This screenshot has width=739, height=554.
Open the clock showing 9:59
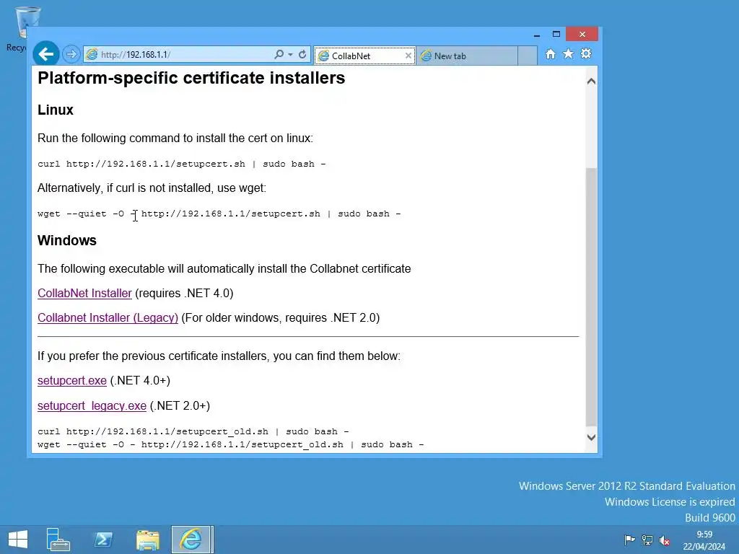[x=704, y=540]
